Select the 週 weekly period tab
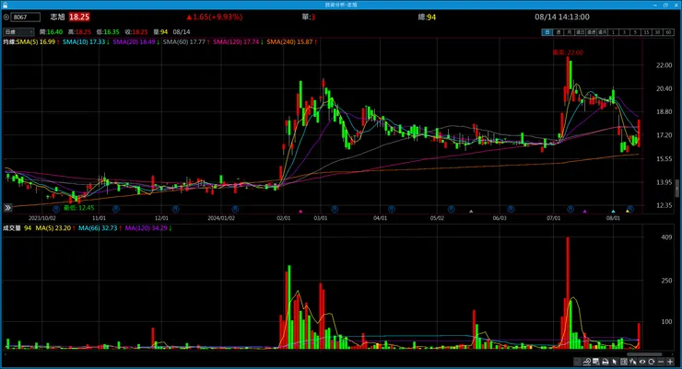Screen dimensions: 682x369 (559, 32)
